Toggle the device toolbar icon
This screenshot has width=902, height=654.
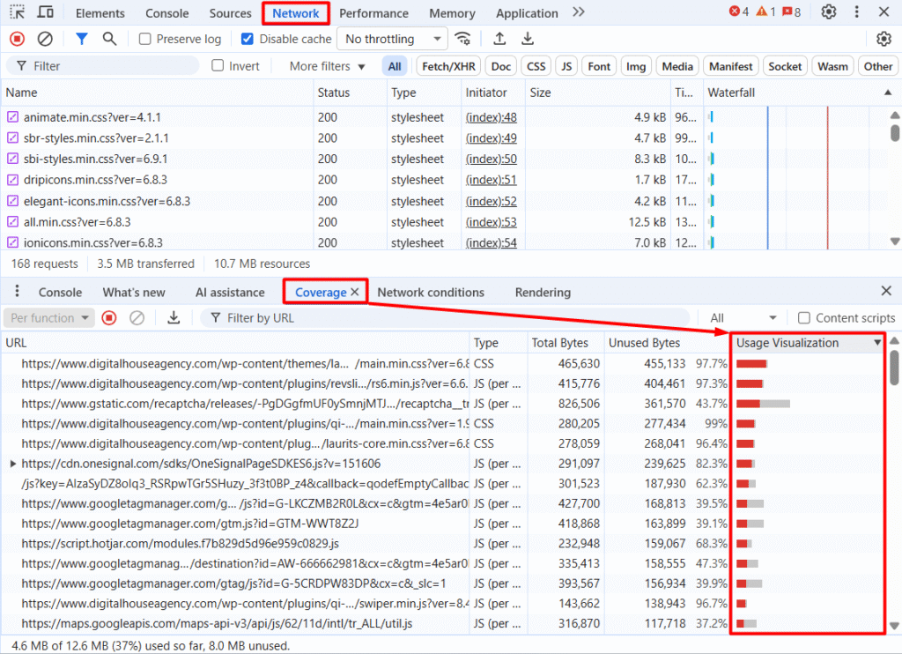pos(45,12)
